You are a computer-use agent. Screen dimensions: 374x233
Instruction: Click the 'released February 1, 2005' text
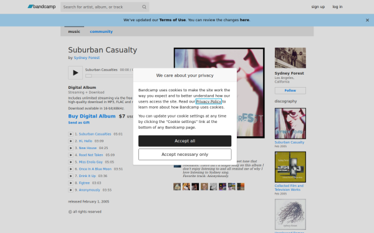click(89, 201)
